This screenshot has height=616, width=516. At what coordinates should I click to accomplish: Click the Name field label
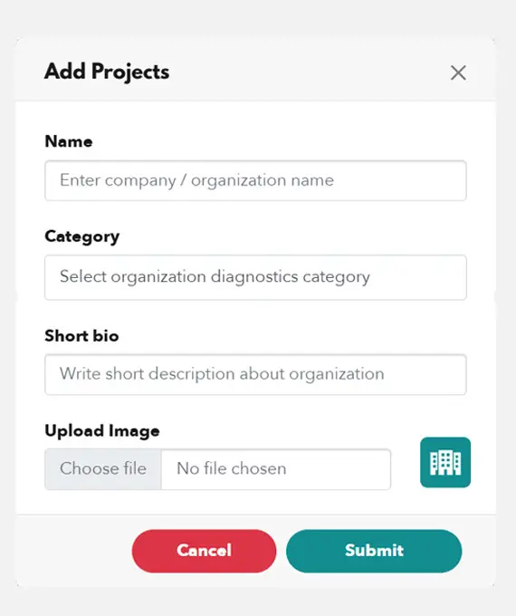69,141
